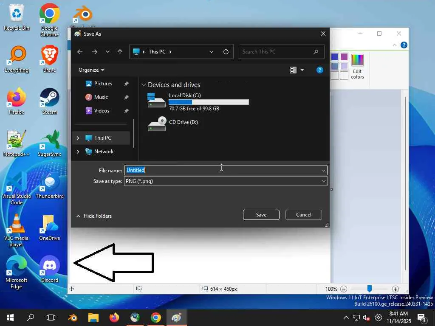The image size is (435, 326).
Task: Open Task View on taskbar
Action: (51, 318)
